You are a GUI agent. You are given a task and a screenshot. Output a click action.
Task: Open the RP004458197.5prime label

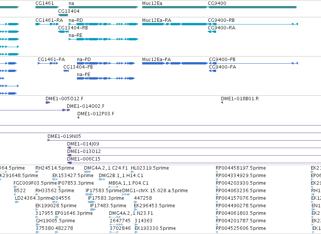[241, 168]
